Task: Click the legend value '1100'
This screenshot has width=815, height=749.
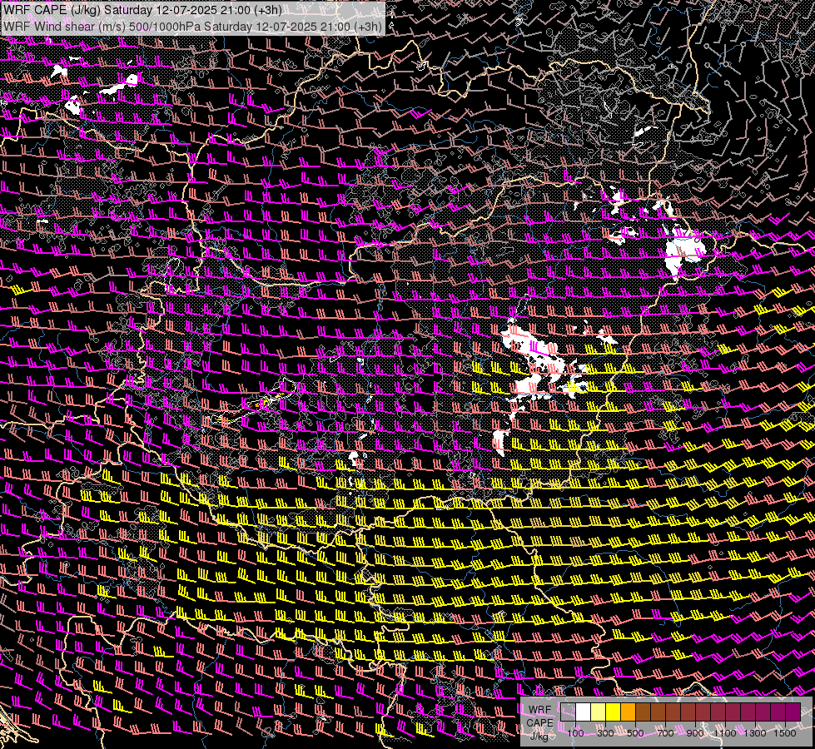Action: click(724, 733)
